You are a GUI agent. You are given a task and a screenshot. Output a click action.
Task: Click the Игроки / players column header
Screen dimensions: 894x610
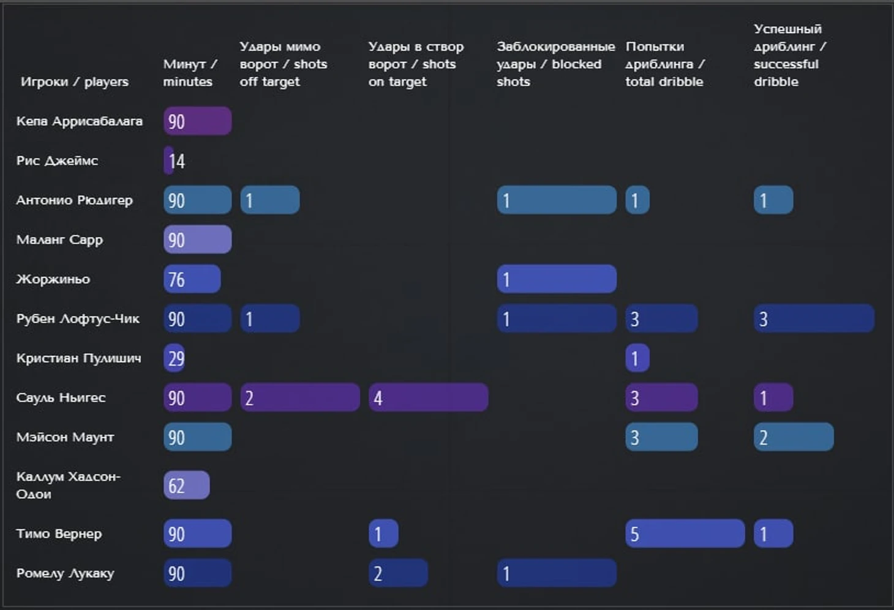[x=75, y=81]
